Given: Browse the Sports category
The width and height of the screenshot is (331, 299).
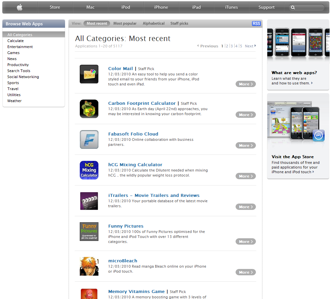Looking at the screenshot, I should coord(13,83).
